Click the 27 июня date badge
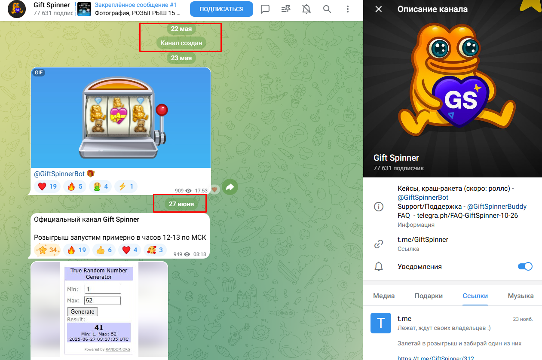Image resolution: width=542 pixels, height=360 pixels. coord(181,204)
